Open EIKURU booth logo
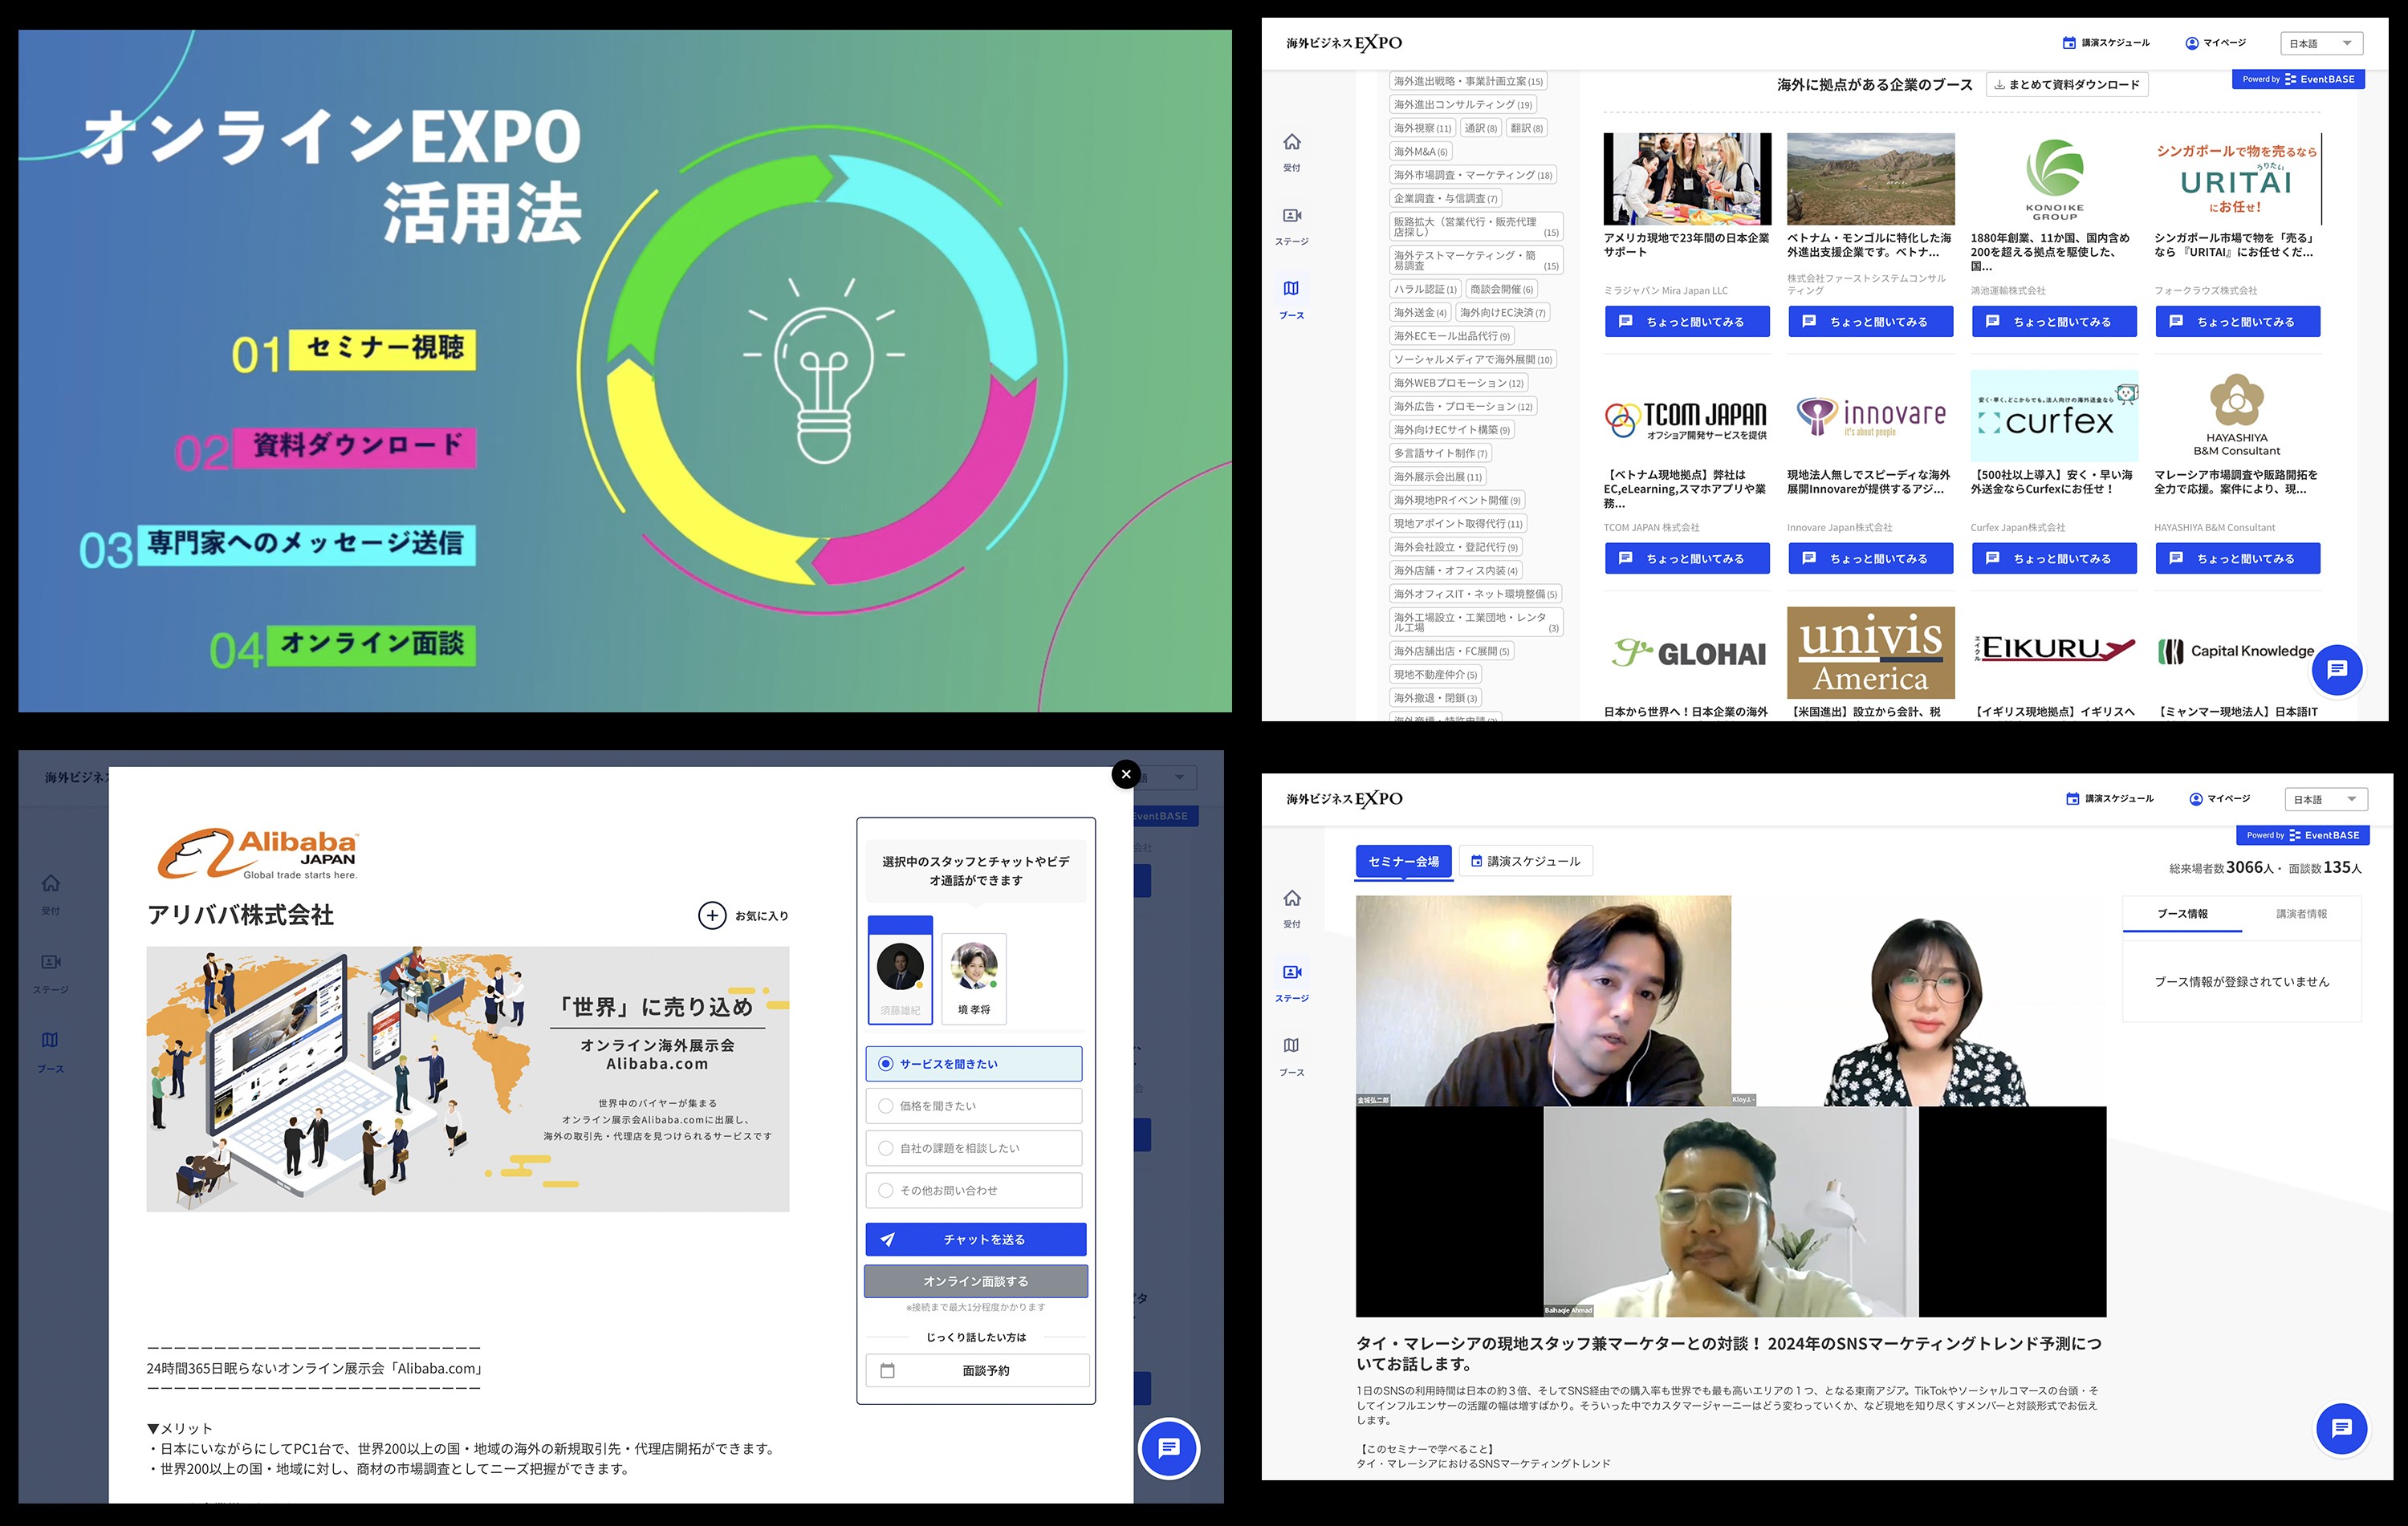This screenshot has width=2408, height=1526. click(x=2054, y=652)
